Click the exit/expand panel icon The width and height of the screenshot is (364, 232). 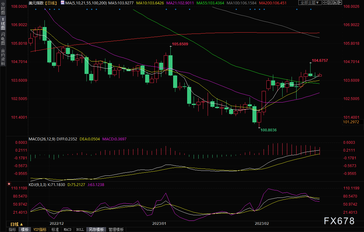tap(340, 2)
